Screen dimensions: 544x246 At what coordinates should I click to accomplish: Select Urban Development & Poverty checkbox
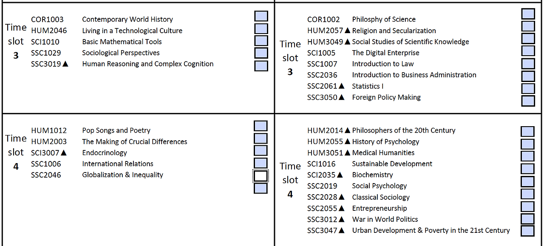(x=527, y=231)
